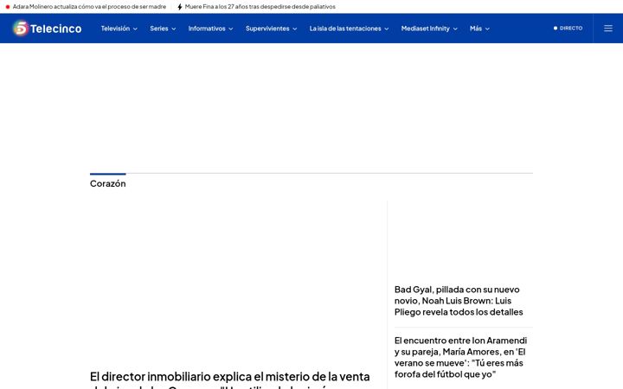
Task: Expand the Mediaset Infinity dropdown chevron
Action: [x=455, y=29]
